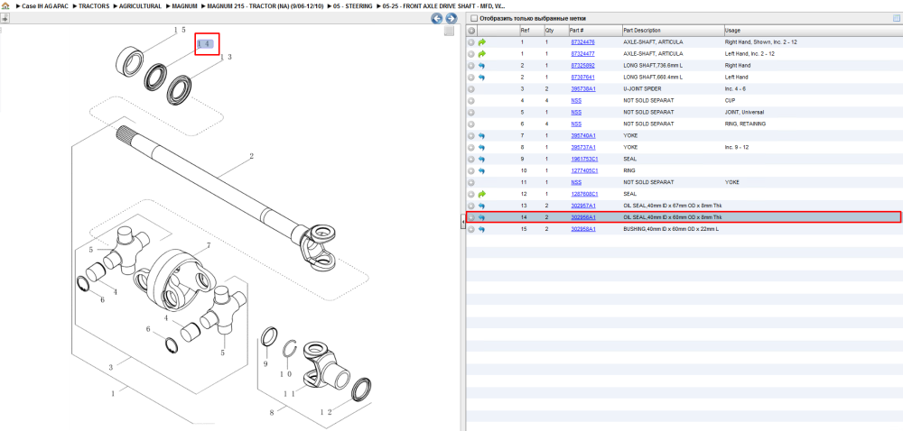Open part number 87324476 link
Viewport: 903px width, 431px height.
[582, 42]
